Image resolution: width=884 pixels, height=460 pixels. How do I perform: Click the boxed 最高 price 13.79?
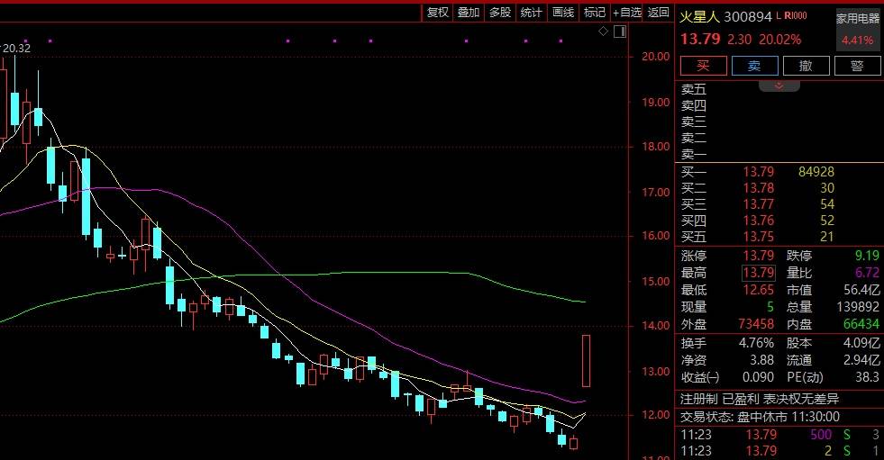pyautogui.click(x=758, y=273)
